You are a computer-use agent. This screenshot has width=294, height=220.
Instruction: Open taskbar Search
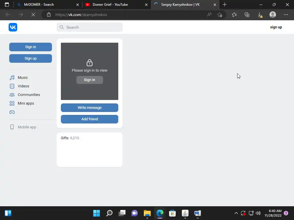tap(109, 213)
